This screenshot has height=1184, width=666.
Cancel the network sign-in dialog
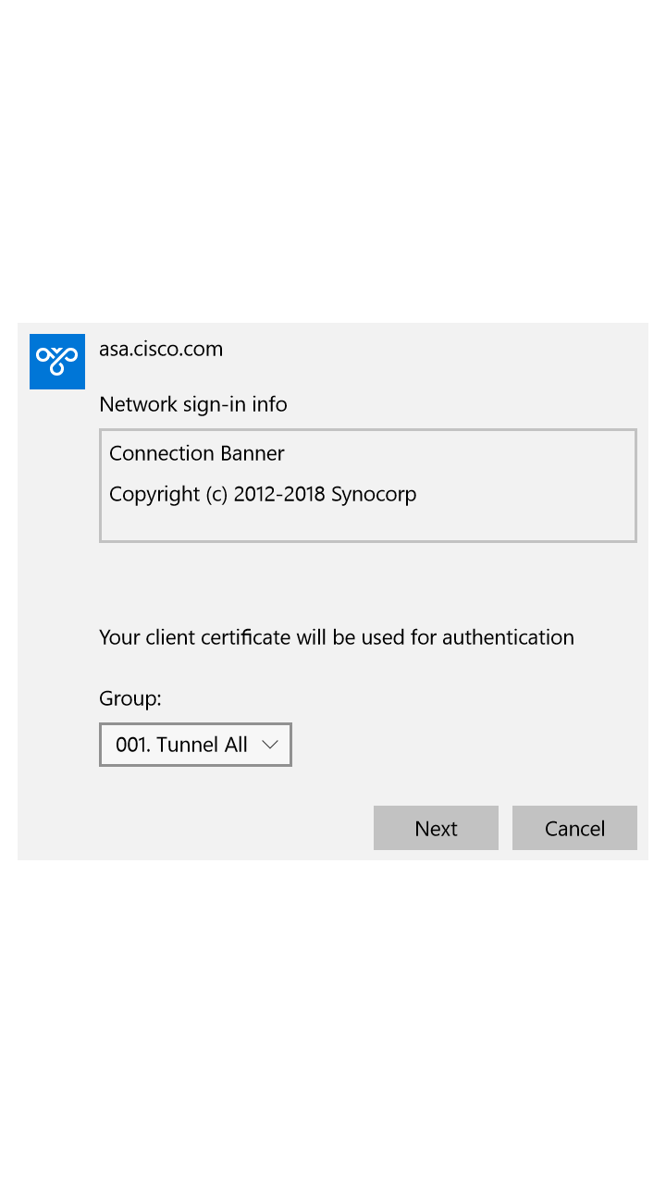point(574,828)
